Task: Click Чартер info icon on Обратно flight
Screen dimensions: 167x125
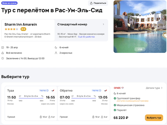Action: (x=100, y=90)
